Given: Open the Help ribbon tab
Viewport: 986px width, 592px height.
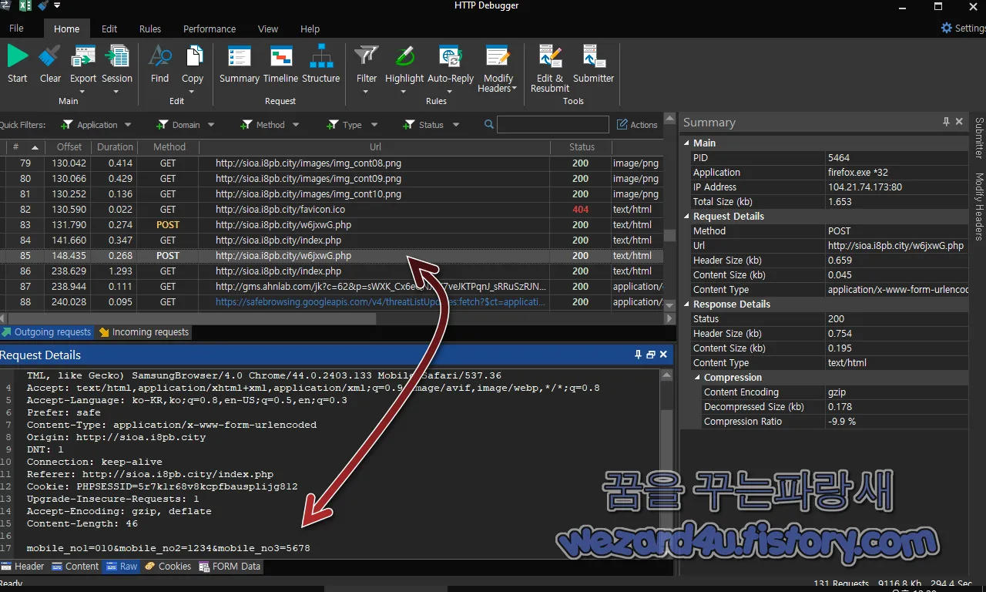Looking at the screenshot, I should (310, 29).
